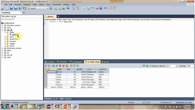Image resolution: width=195 pixels, height=110 pixels.
Task: Tick the checkbox for Julia's row
Action: click(46, 85)
